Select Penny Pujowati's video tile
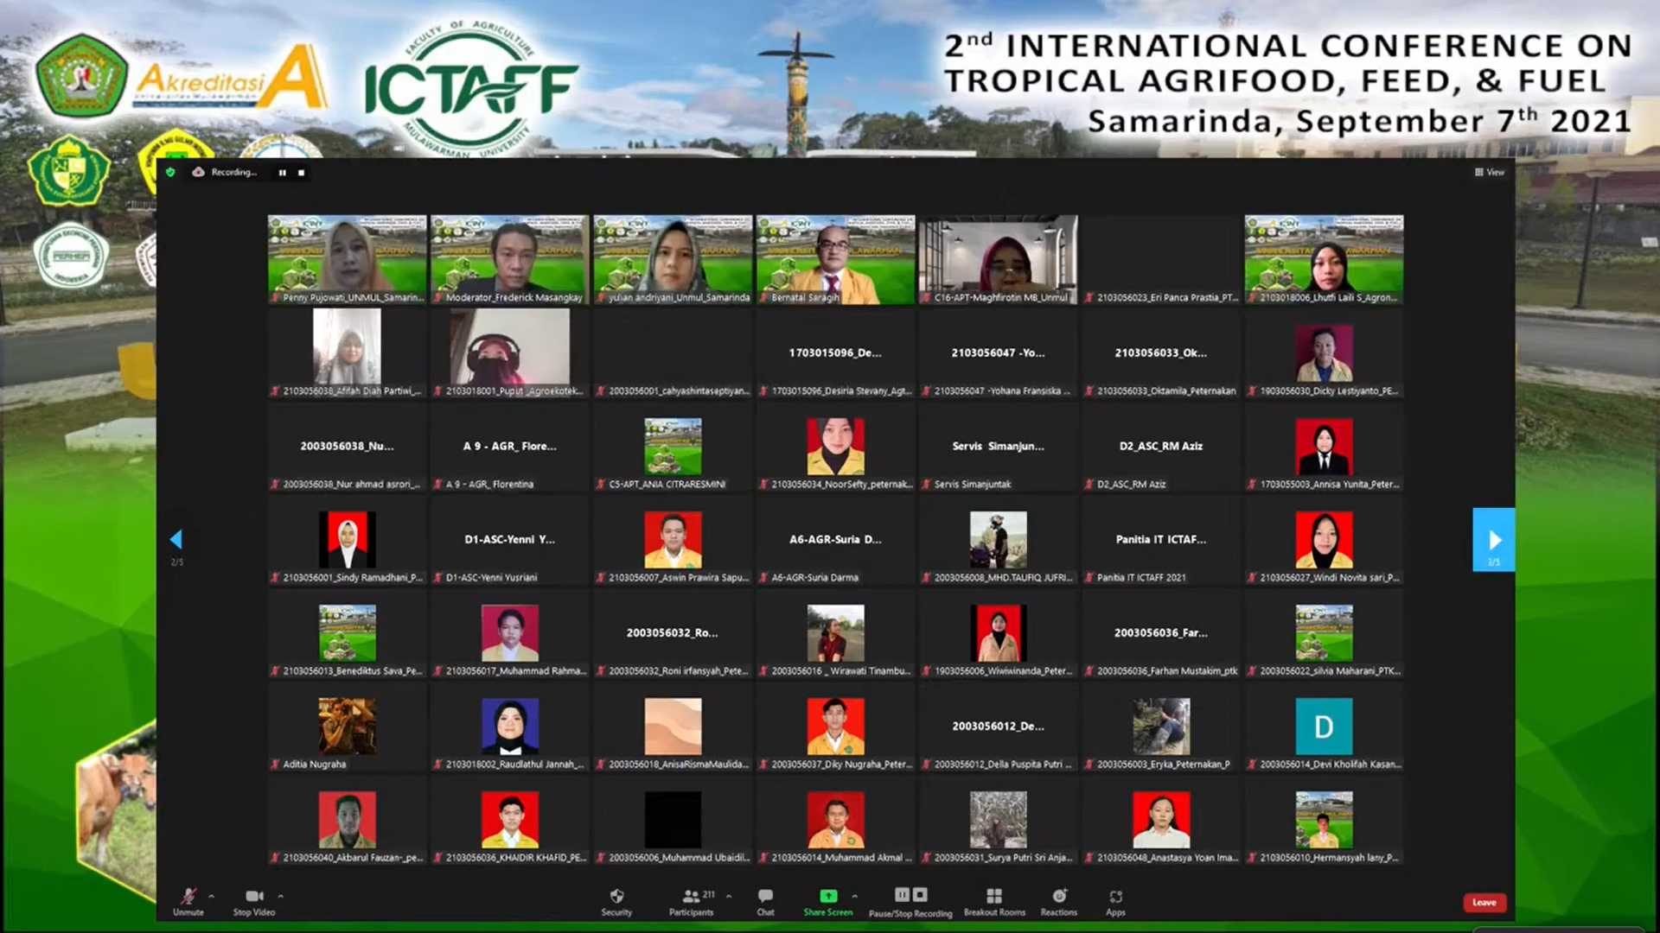This screenshot has height=933, width=1660. click(347, 259)
